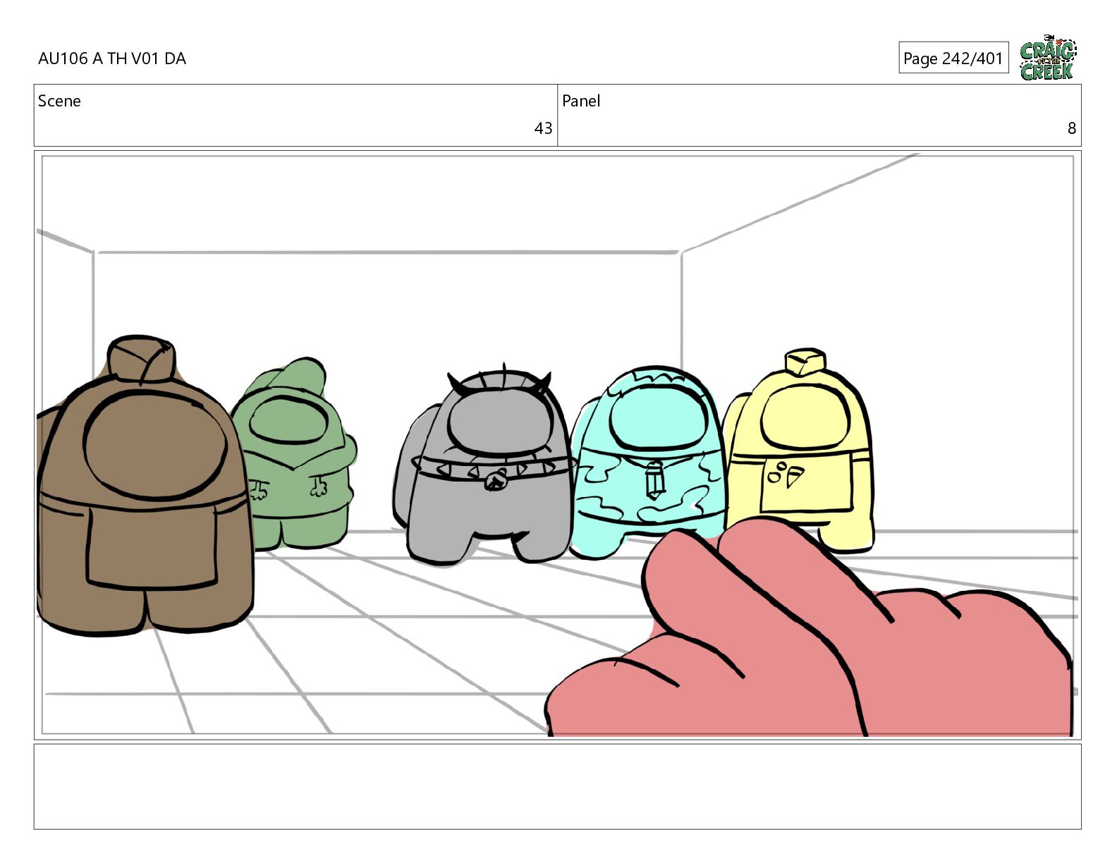Click the Craig of the Creek logo
This screenshot has height=863, width=1117.
click(1048, 58)
